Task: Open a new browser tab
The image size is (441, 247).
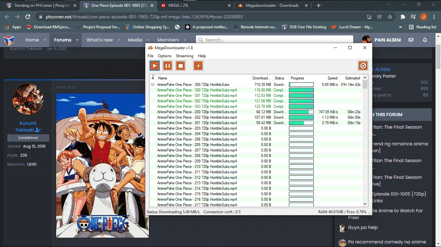Action: click(319, 5)
